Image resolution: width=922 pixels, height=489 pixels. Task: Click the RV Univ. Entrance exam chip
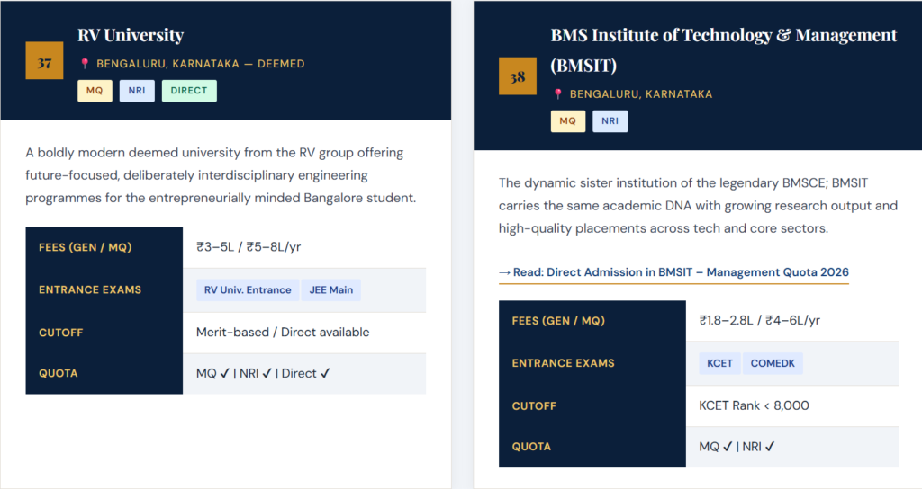(248, 290)
